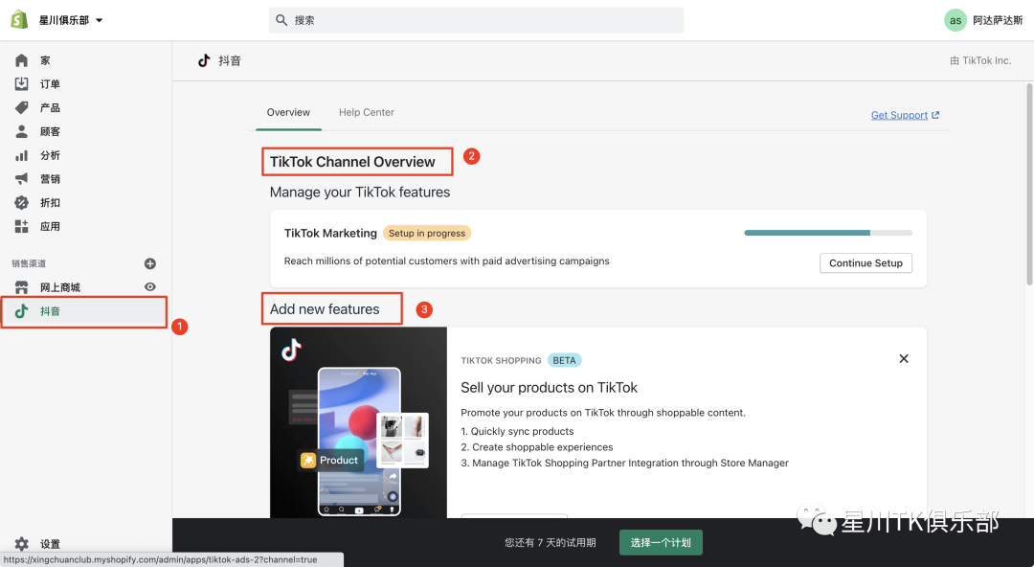Open the 订单 orders icon

coord(22,84)
